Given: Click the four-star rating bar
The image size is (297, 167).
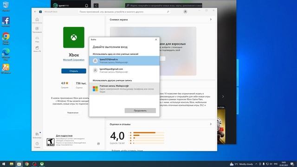Looking at the screenshot, I should pos(148,135).
